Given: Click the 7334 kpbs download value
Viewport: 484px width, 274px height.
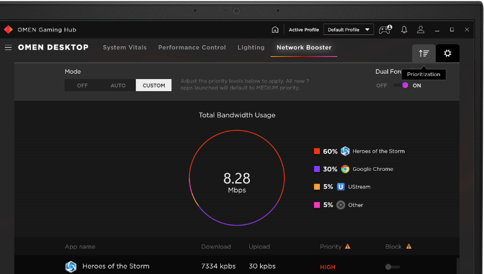Looking at the screenshot, I should point(218,266).
